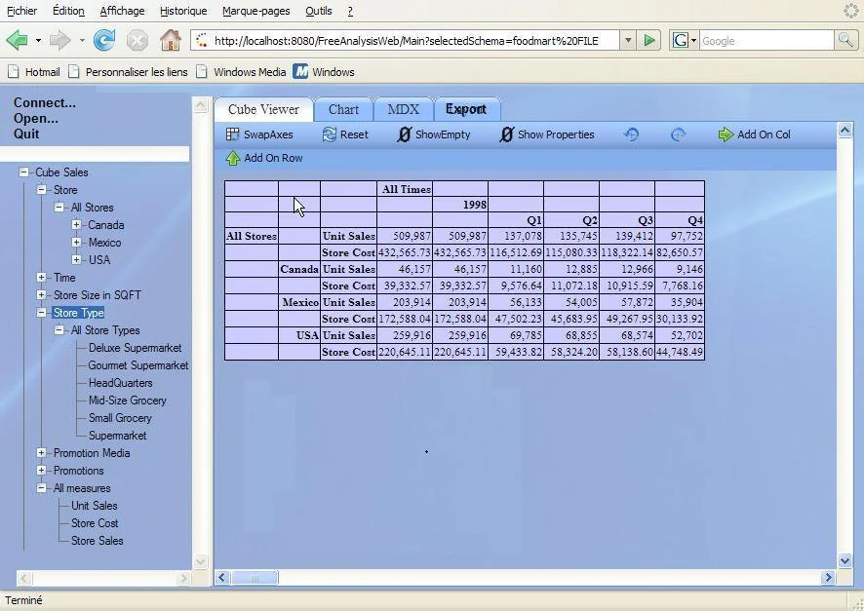
Task: Collapse the Store Type node
Action: pyautogui.click(x=41, y=313)
